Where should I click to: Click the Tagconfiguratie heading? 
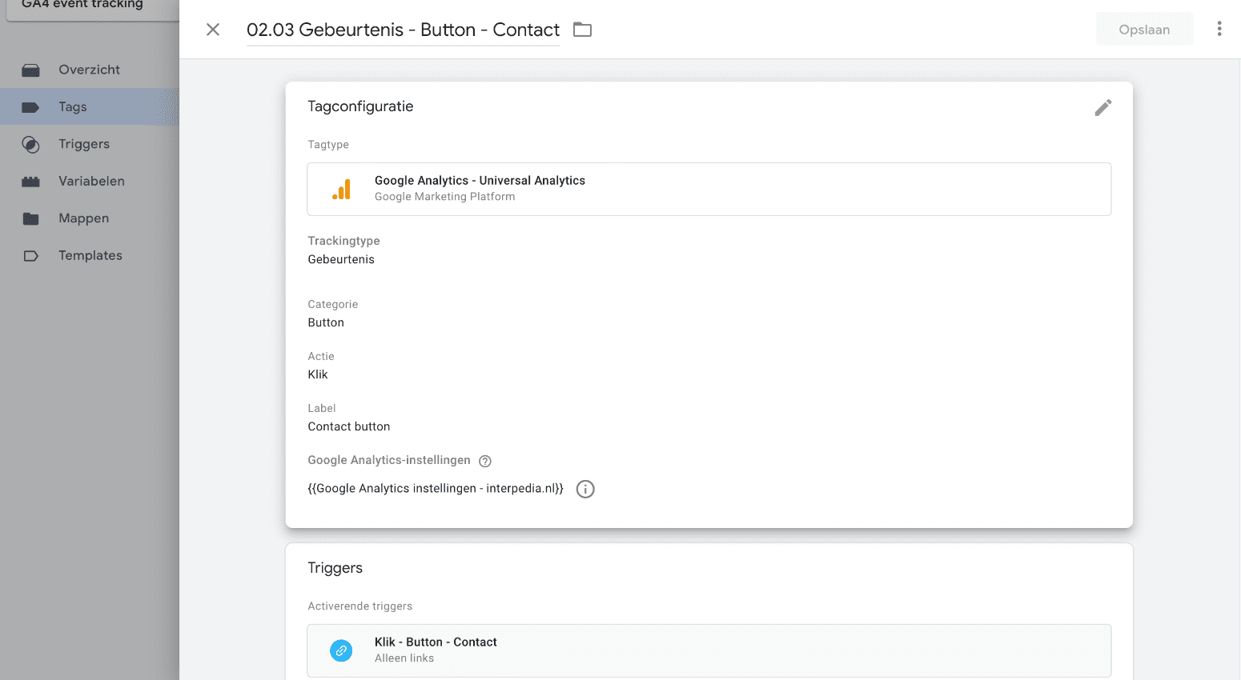(360, 106)
